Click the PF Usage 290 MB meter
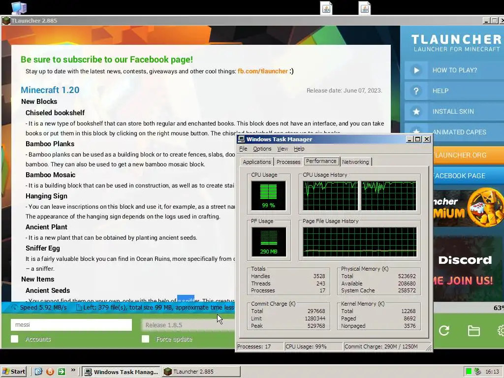Image resolution: width=504 pixels, height=378 pixels. click(268, 242)
